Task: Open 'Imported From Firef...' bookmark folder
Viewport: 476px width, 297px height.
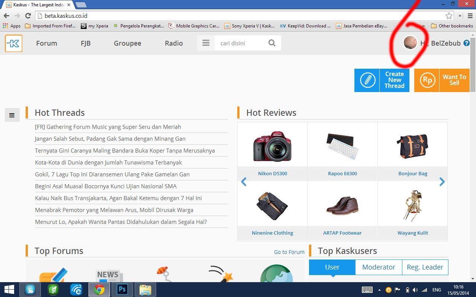Action: point(50,26)
